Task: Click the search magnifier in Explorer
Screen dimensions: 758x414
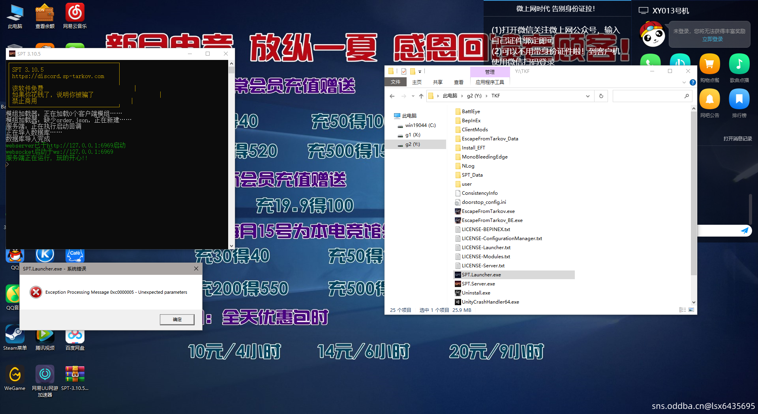Action: tap(687, 96)
